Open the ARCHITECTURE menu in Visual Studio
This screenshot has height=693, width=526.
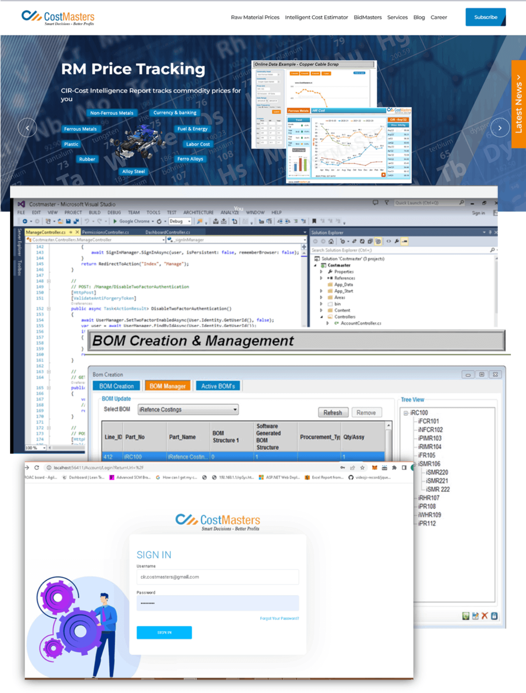(198, 213)
